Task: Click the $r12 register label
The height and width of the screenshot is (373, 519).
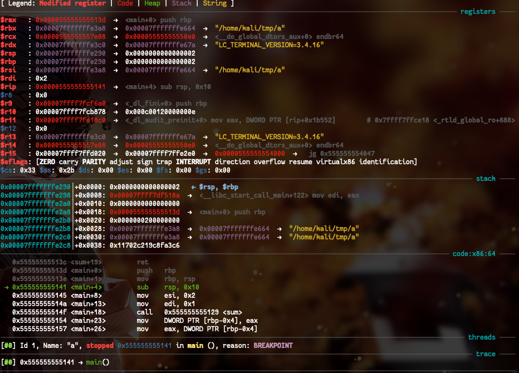Action: [8, 129]
